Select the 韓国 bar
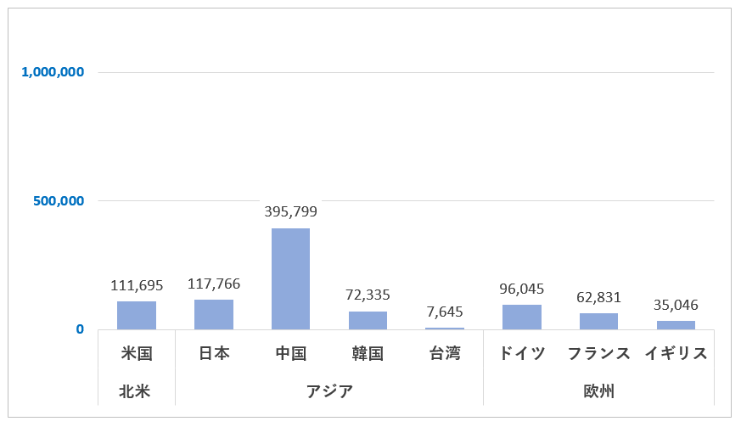Viewport: 741px width, 427px height. 368,320
